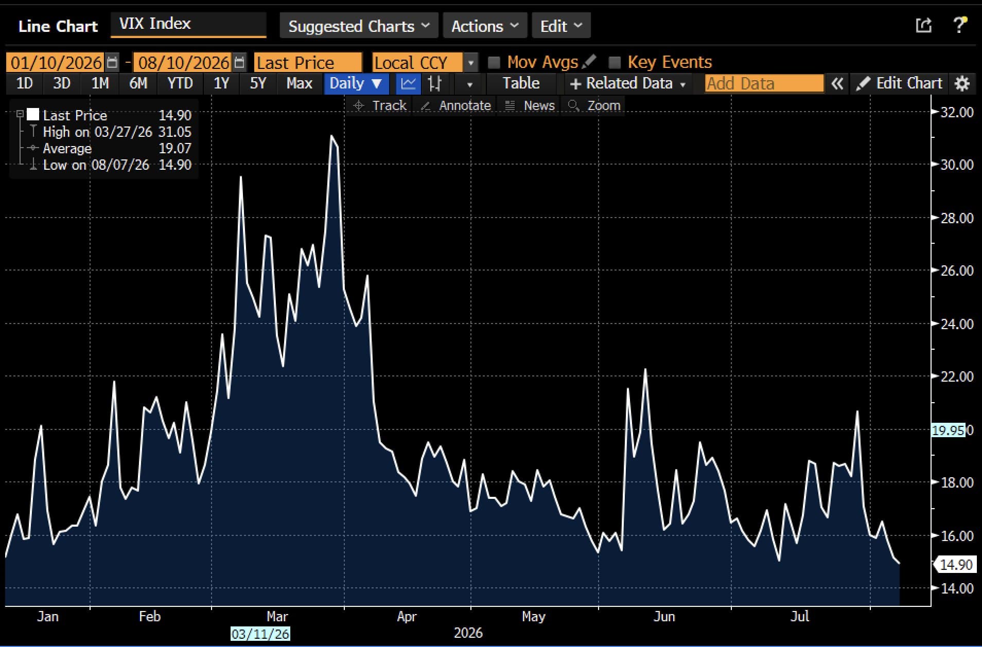Image resolution: width=982 pixels, height=647 pixels.
Task: Select the 5Y range tab
Action: click(x=258, y=83)
